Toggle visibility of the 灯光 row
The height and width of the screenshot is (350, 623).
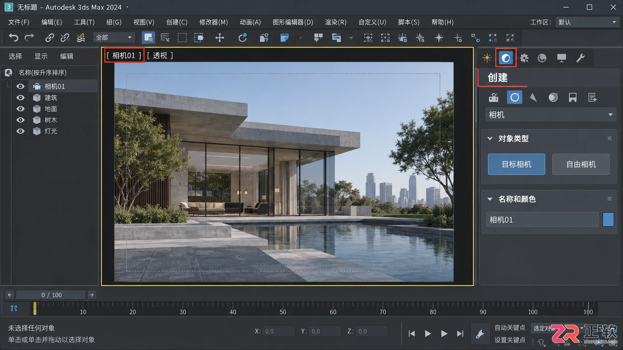pos(20,131)
